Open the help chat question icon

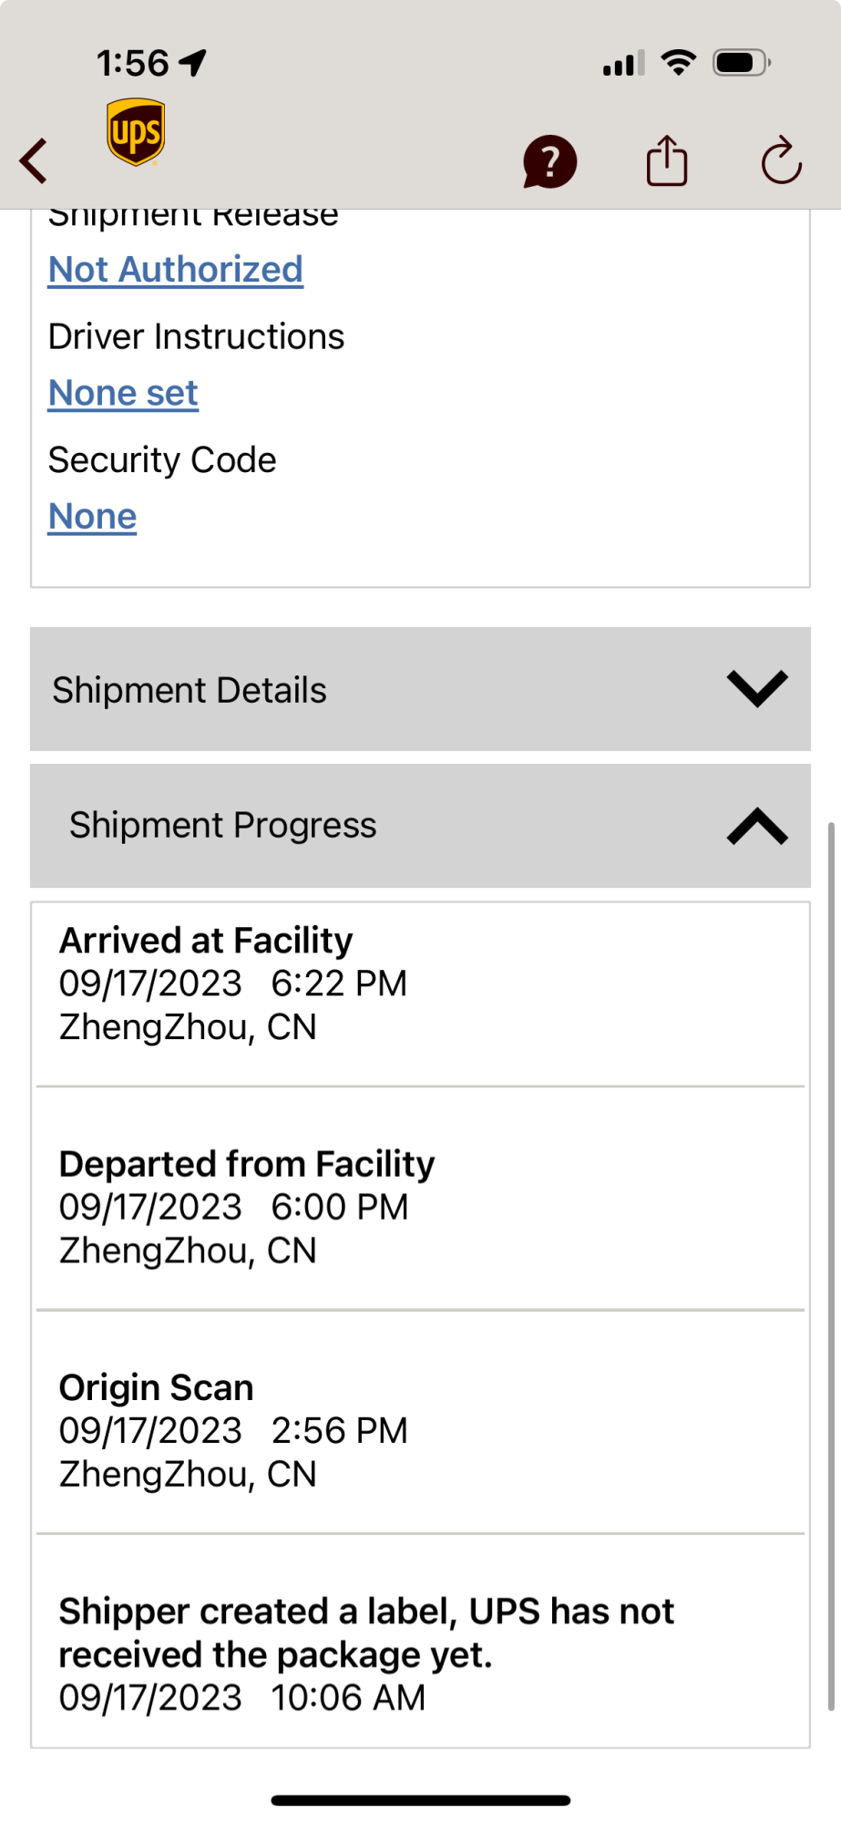click(x=549, y=161)
